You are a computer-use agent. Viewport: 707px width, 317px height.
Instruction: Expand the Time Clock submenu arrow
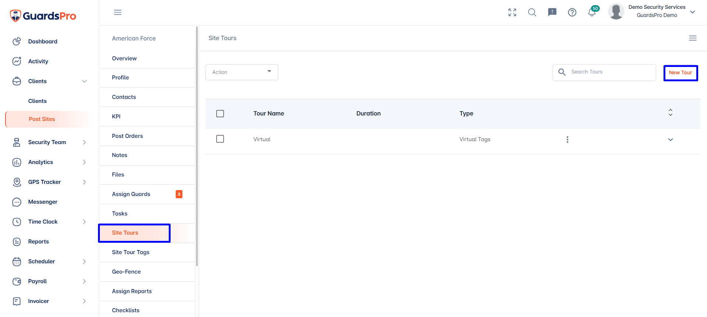(84, 222)
